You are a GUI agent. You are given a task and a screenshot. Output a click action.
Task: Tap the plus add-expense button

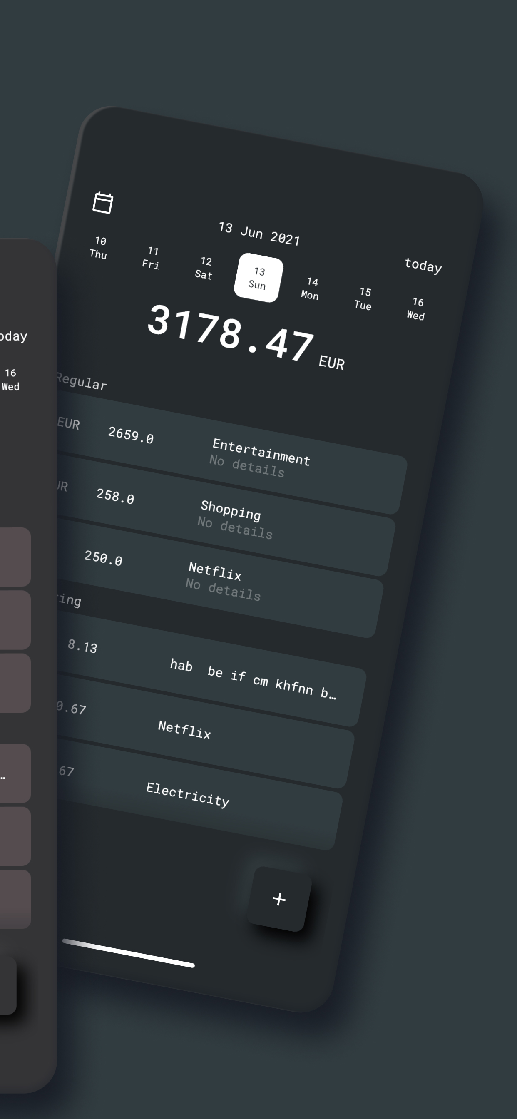click(x=279, y=899)
